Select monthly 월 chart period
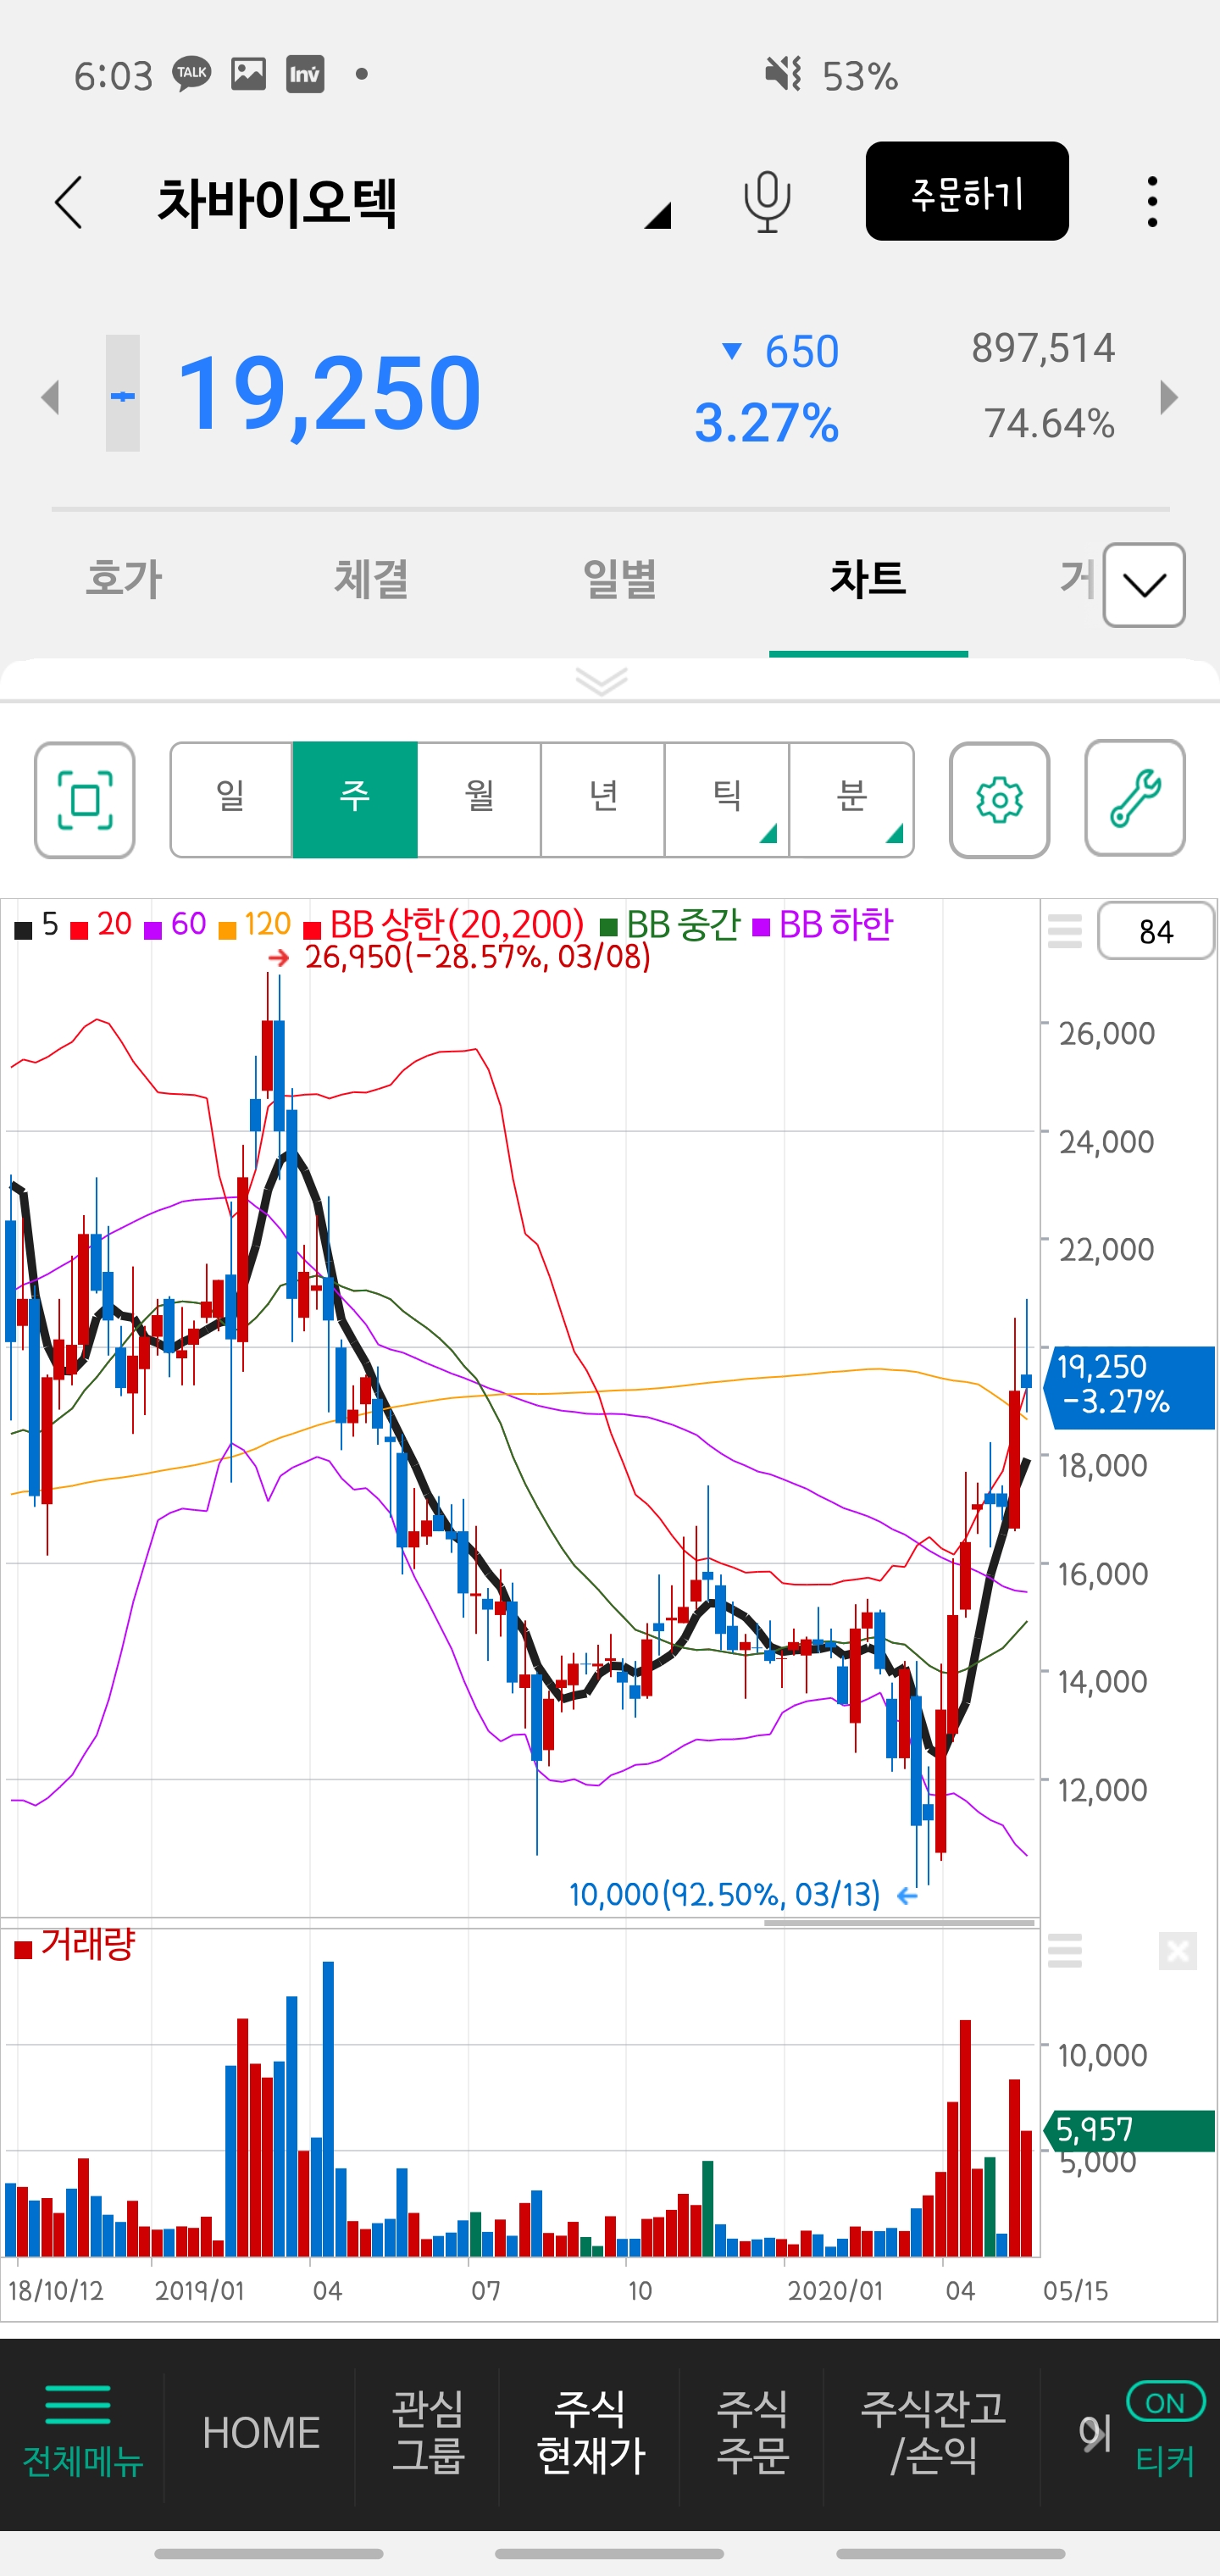Screen dimensions: 1220x2576 point(479,800)
